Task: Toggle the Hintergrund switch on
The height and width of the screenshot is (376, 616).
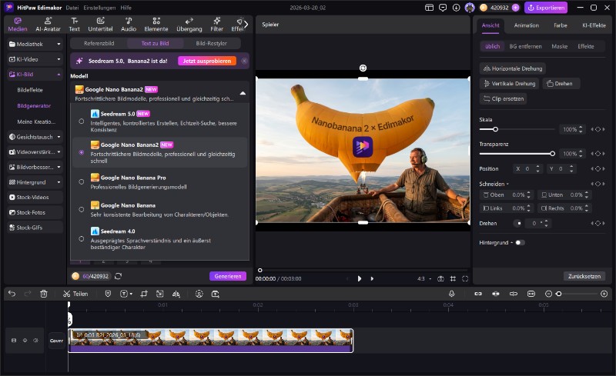Action: click(520, 242)
